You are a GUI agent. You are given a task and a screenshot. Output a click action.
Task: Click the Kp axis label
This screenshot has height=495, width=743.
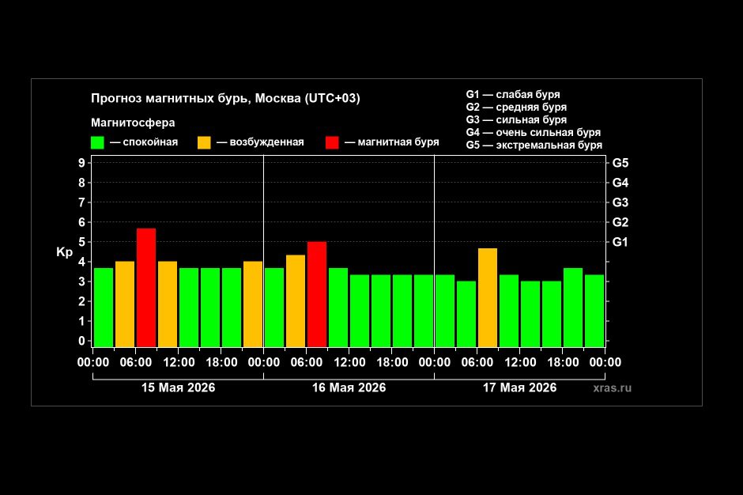pyautogui.click(x=65, y=252)
